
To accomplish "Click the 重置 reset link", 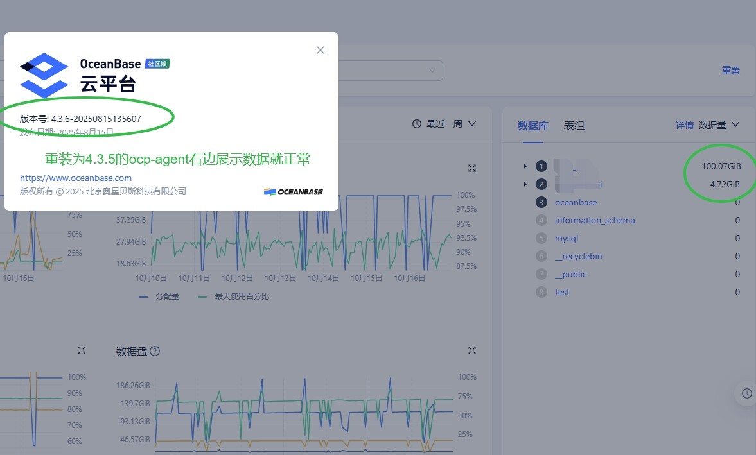I will coord(730,71).
